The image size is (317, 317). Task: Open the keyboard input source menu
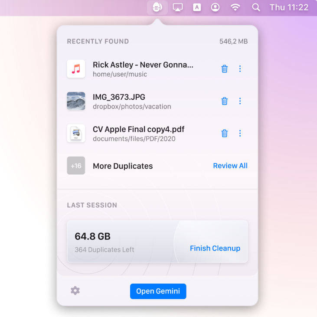pos(197,7)
